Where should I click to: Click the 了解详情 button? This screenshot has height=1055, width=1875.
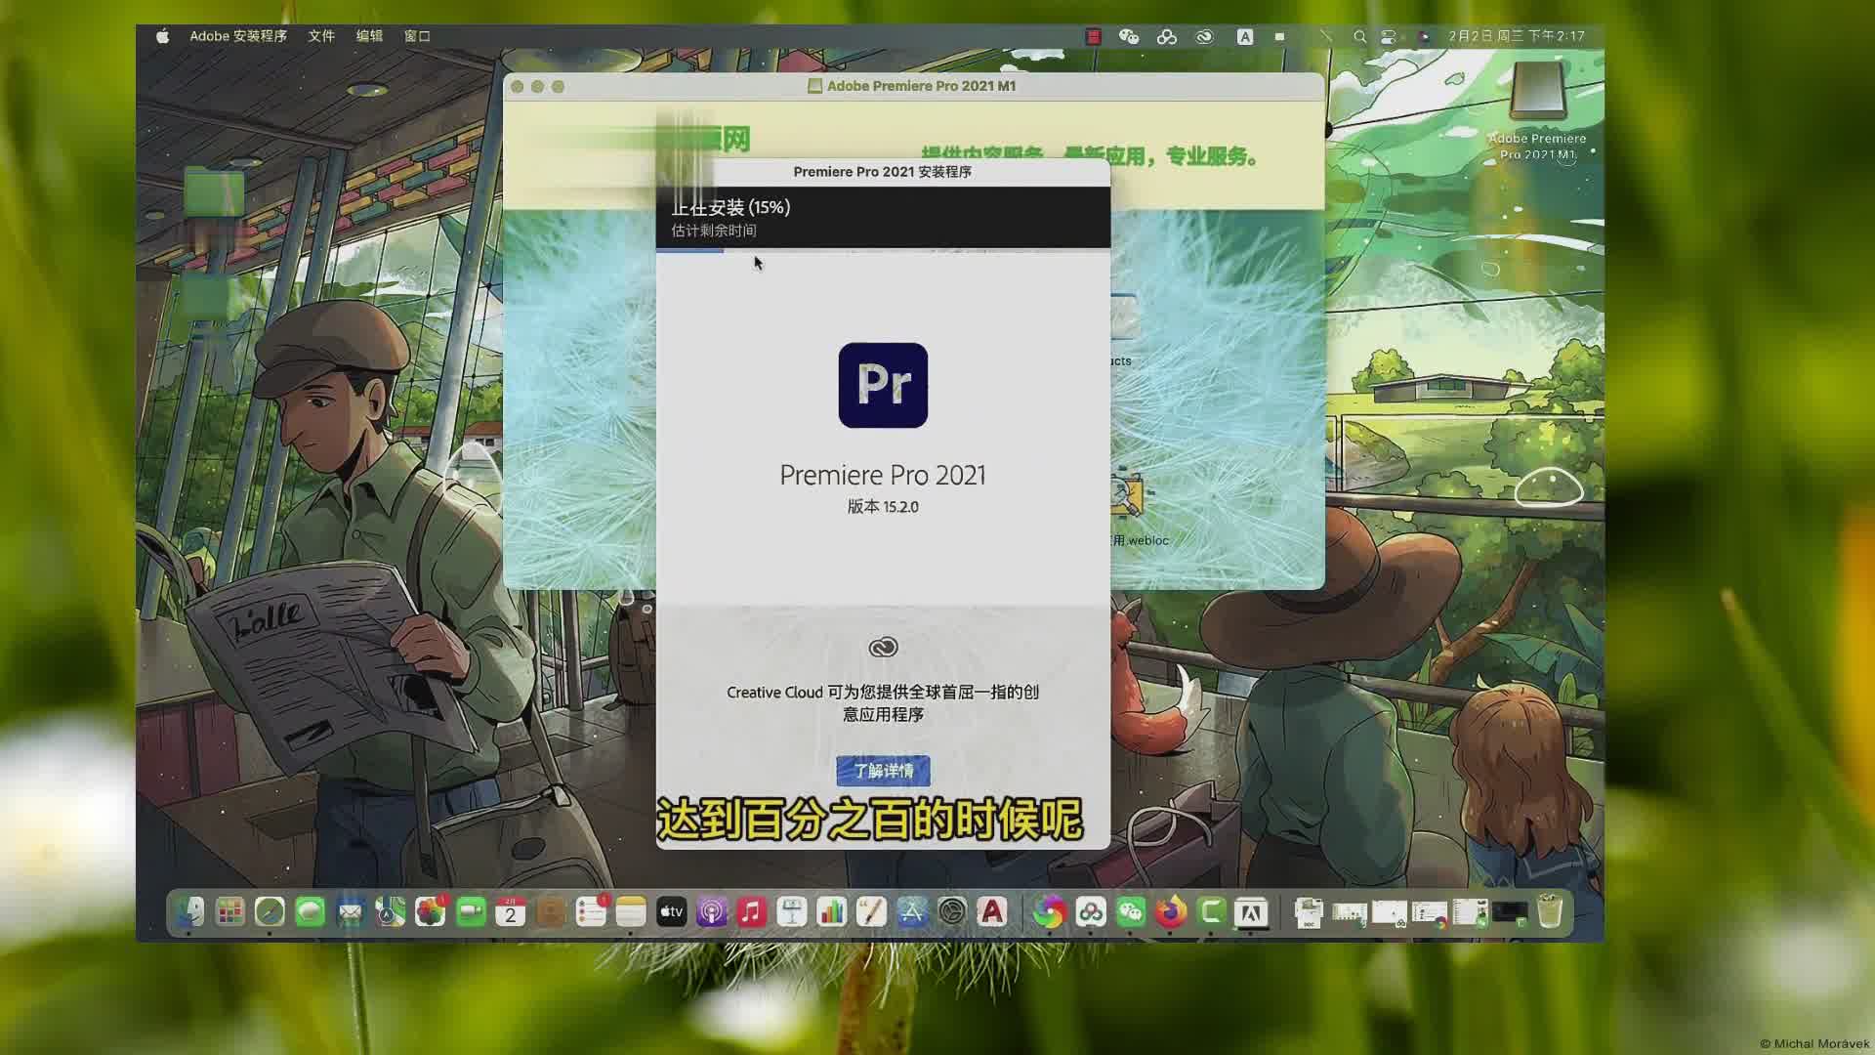click(x=883, y=771)
